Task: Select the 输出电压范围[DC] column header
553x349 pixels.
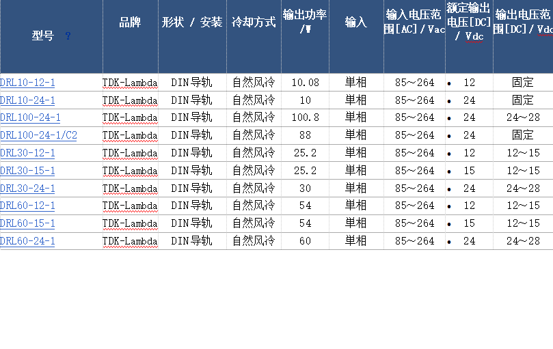Action: [523, 22]
